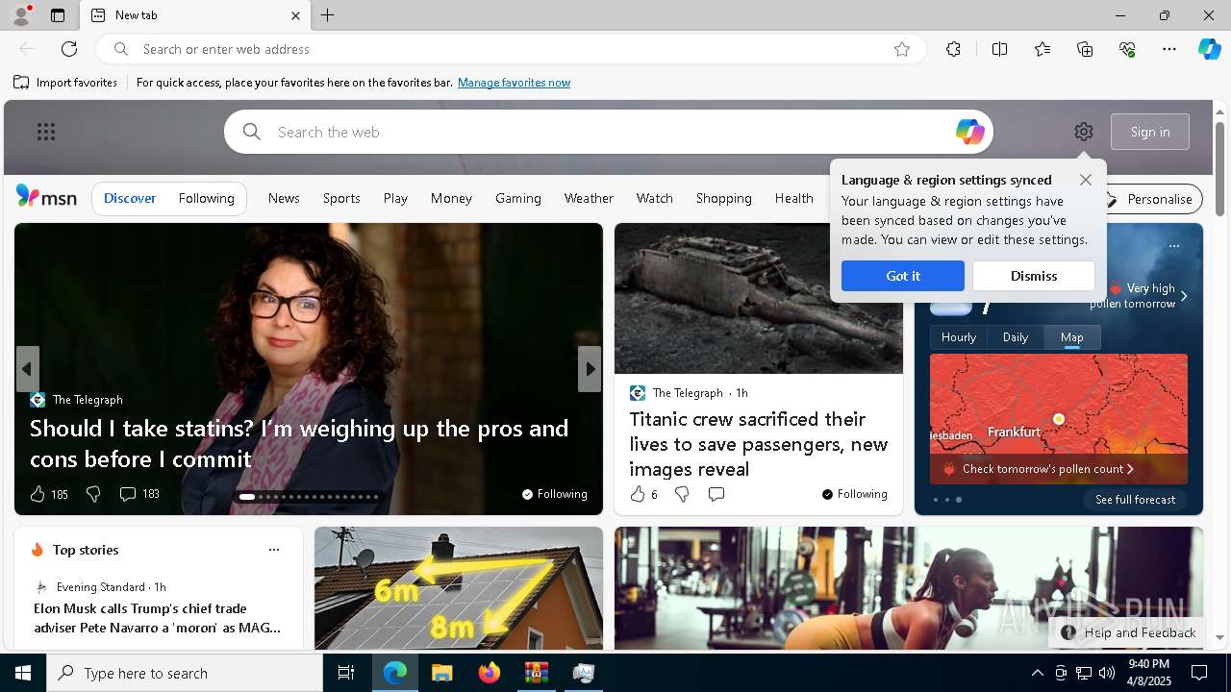The width and height of the screenshot is (1231, 692).
Task: Open Help and Feedback
Action: pos(1128,632)
